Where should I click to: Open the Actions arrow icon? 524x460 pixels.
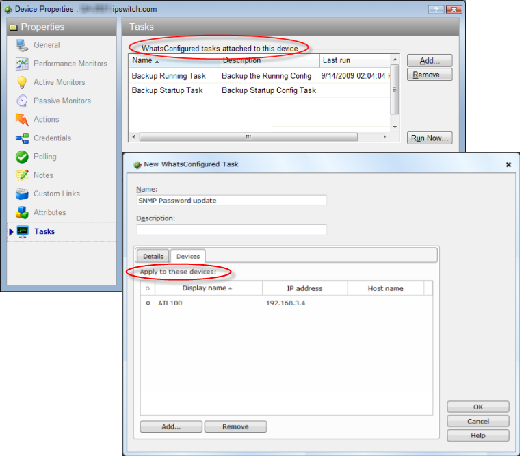point(22,119)
